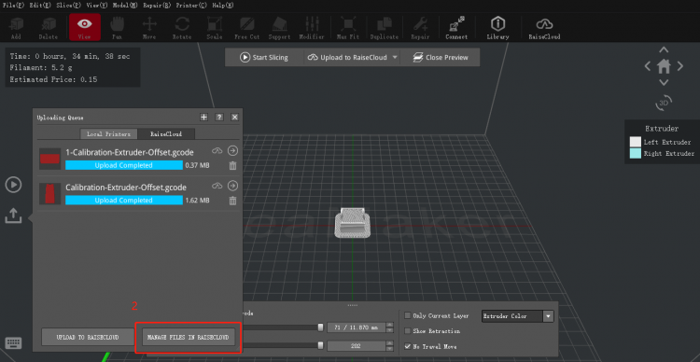The width and height of the screenshot is (700, 362).
Task: Decrease the 202 value stepper
Action: coord(390,348)
